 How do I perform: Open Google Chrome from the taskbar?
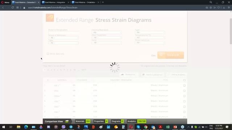pos(146,127)
